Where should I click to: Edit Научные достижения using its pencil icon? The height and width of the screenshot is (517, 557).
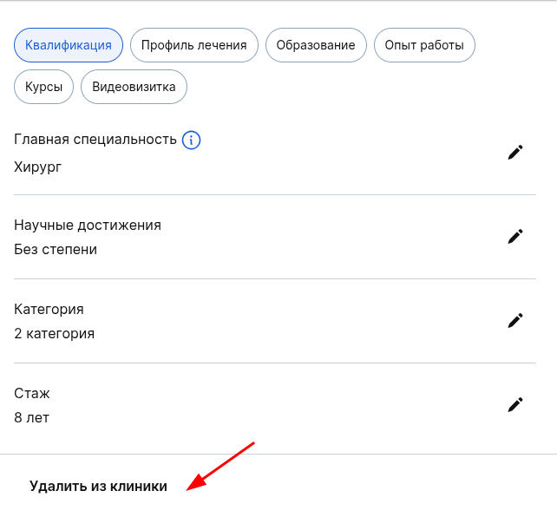point(515,237)
